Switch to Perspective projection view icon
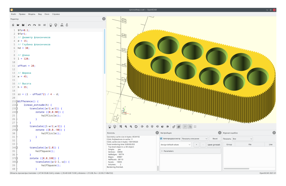 [x=174, y=127]
